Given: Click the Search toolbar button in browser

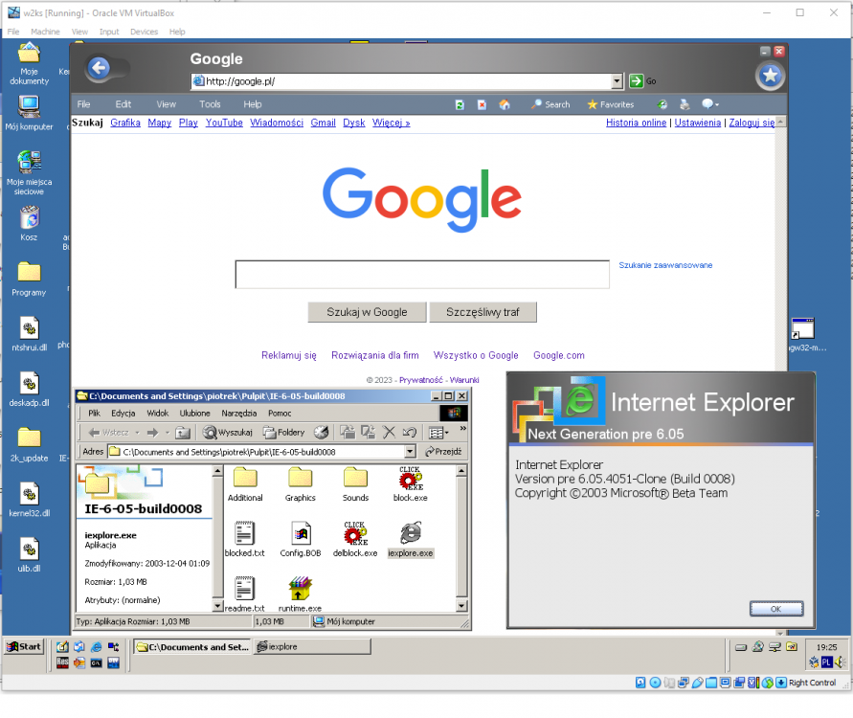Looking at the screenshot, I should tap(550, 104).
